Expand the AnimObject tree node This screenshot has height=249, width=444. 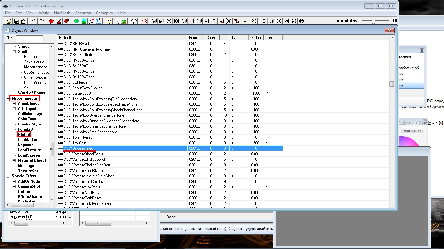(14, 103)
